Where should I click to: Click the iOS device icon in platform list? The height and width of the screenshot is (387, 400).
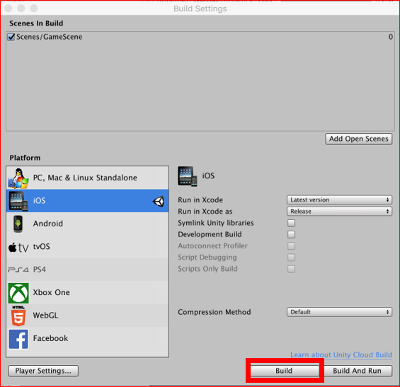(x=18, y=201)
